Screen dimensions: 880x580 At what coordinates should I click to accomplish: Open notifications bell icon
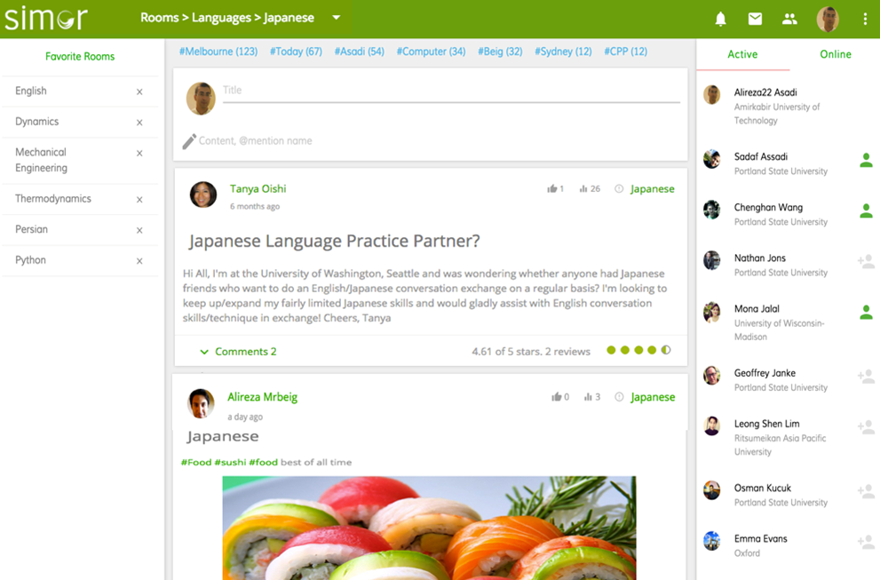(721, 19)
